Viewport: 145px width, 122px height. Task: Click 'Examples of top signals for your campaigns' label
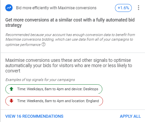(x=40, y=80)
